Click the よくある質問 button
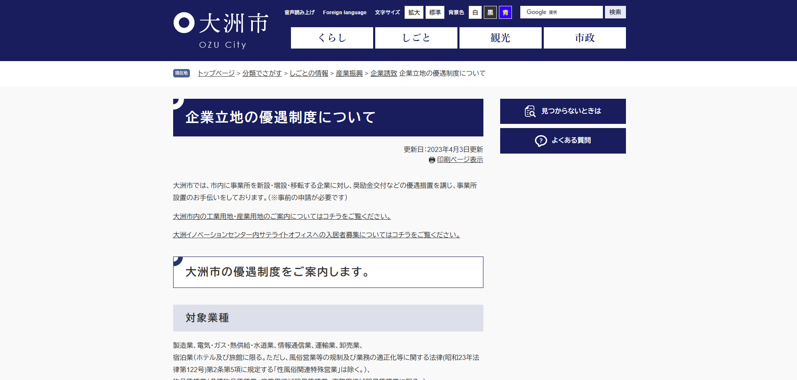 point(563,141)
